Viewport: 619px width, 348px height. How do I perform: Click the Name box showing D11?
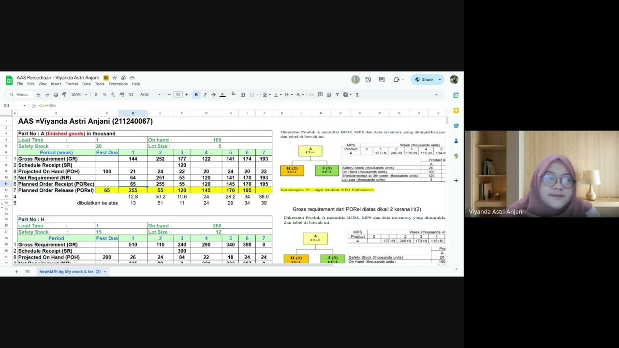click(15, 106)
